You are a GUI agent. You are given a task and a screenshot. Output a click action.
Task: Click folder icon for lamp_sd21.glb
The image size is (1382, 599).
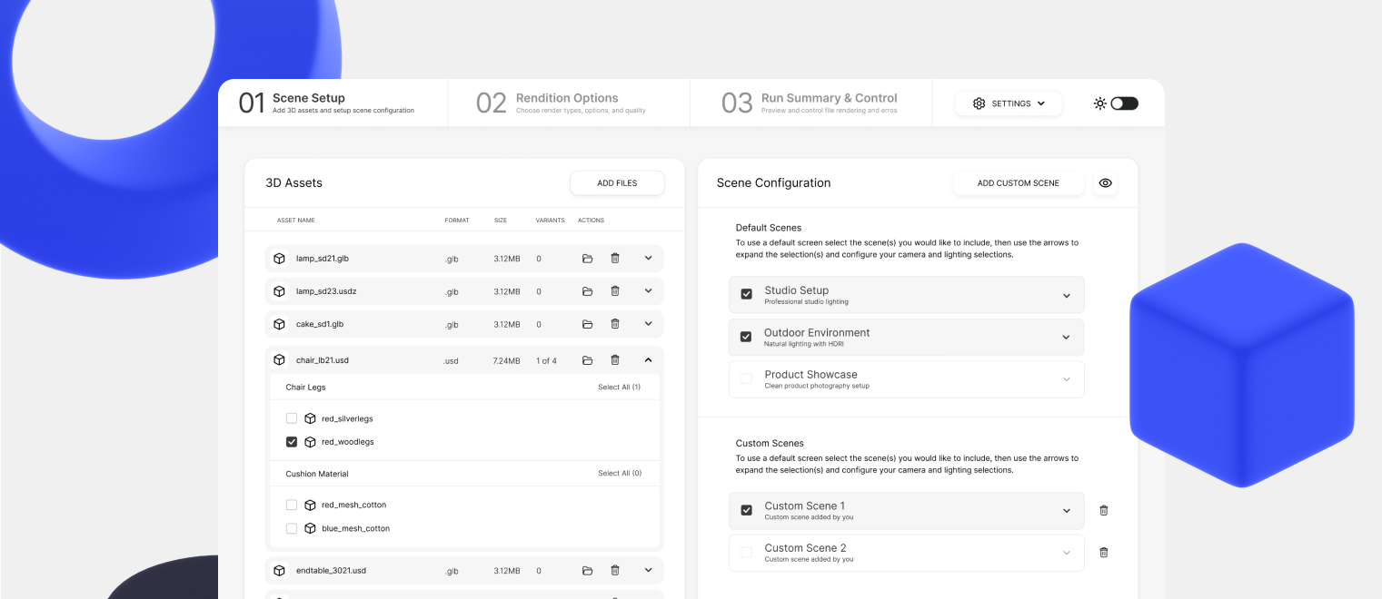pos(587,259)
